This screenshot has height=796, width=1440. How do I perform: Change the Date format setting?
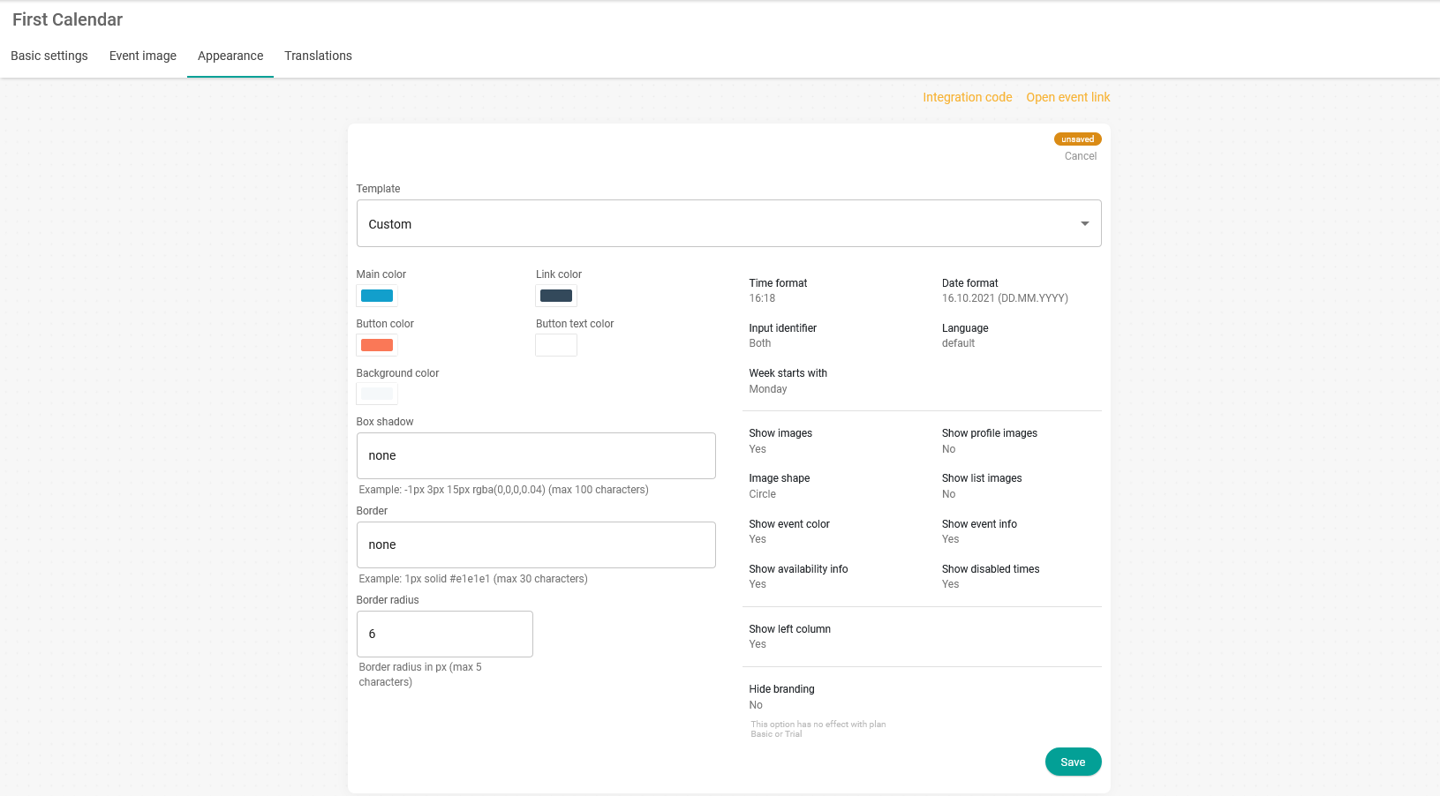(x=1004, y=298)
